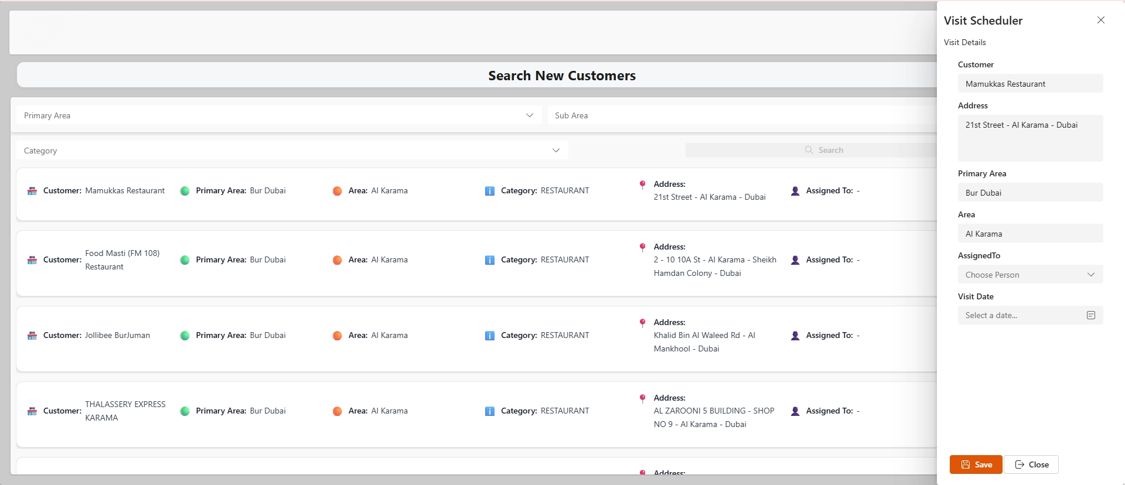Click the magnifier icon in the Search bar

coord(809,150)
